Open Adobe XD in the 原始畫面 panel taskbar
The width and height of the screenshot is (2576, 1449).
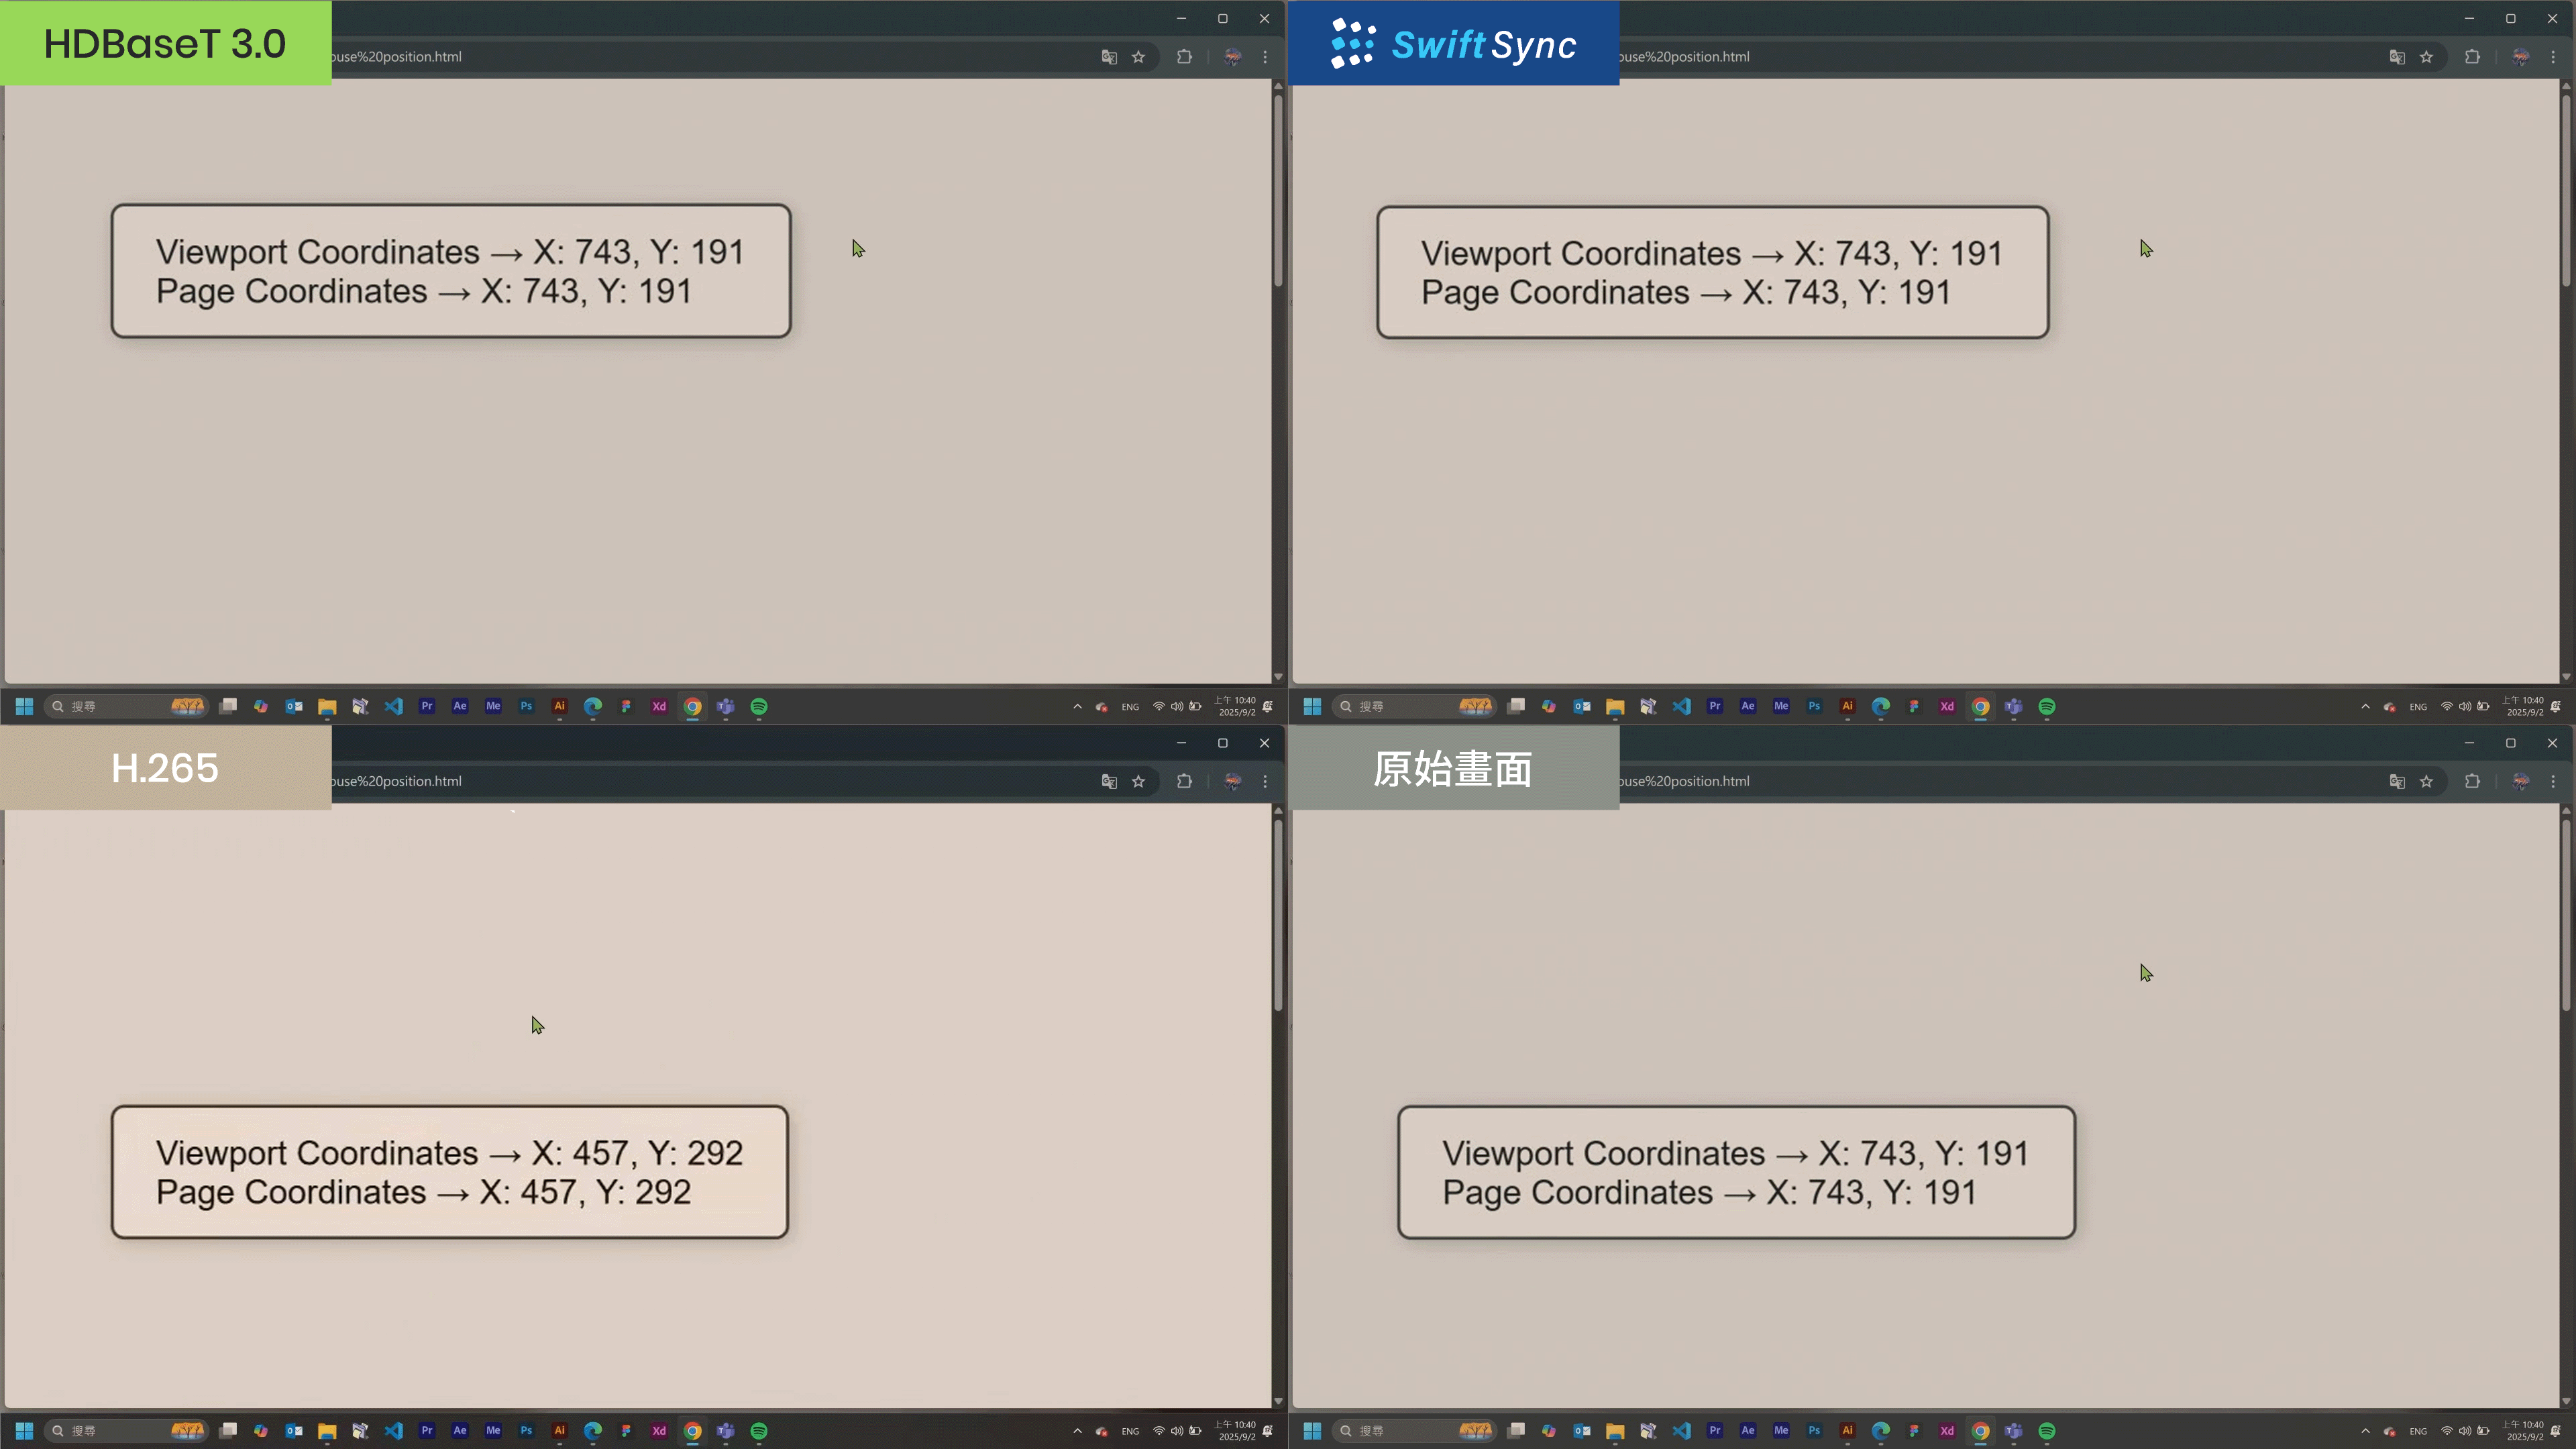[x=1947, y=1431]
